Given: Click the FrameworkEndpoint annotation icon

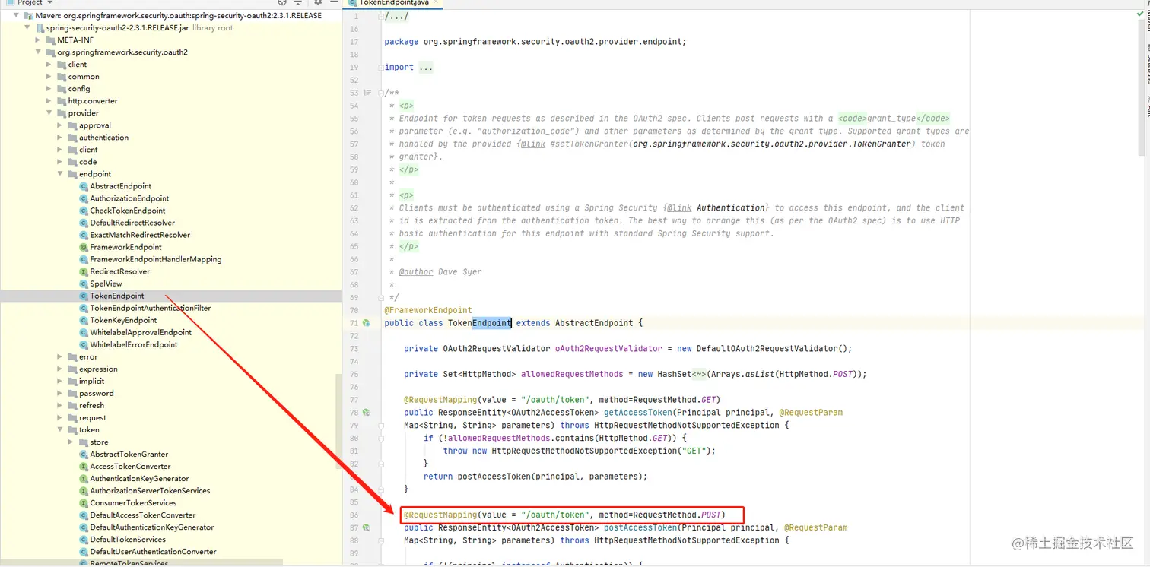Looking at the screenshot, I should tap(84, 247).
